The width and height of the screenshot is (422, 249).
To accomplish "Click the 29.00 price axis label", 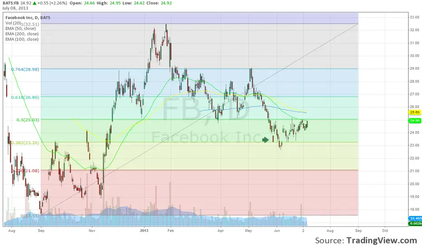I will pyautogui.click(x=414, y=68).
